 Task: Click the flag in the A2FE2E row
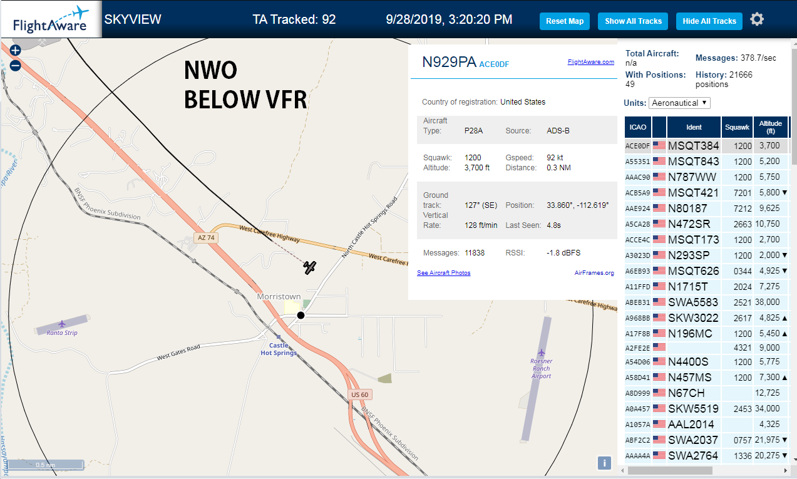coord(659,347)
